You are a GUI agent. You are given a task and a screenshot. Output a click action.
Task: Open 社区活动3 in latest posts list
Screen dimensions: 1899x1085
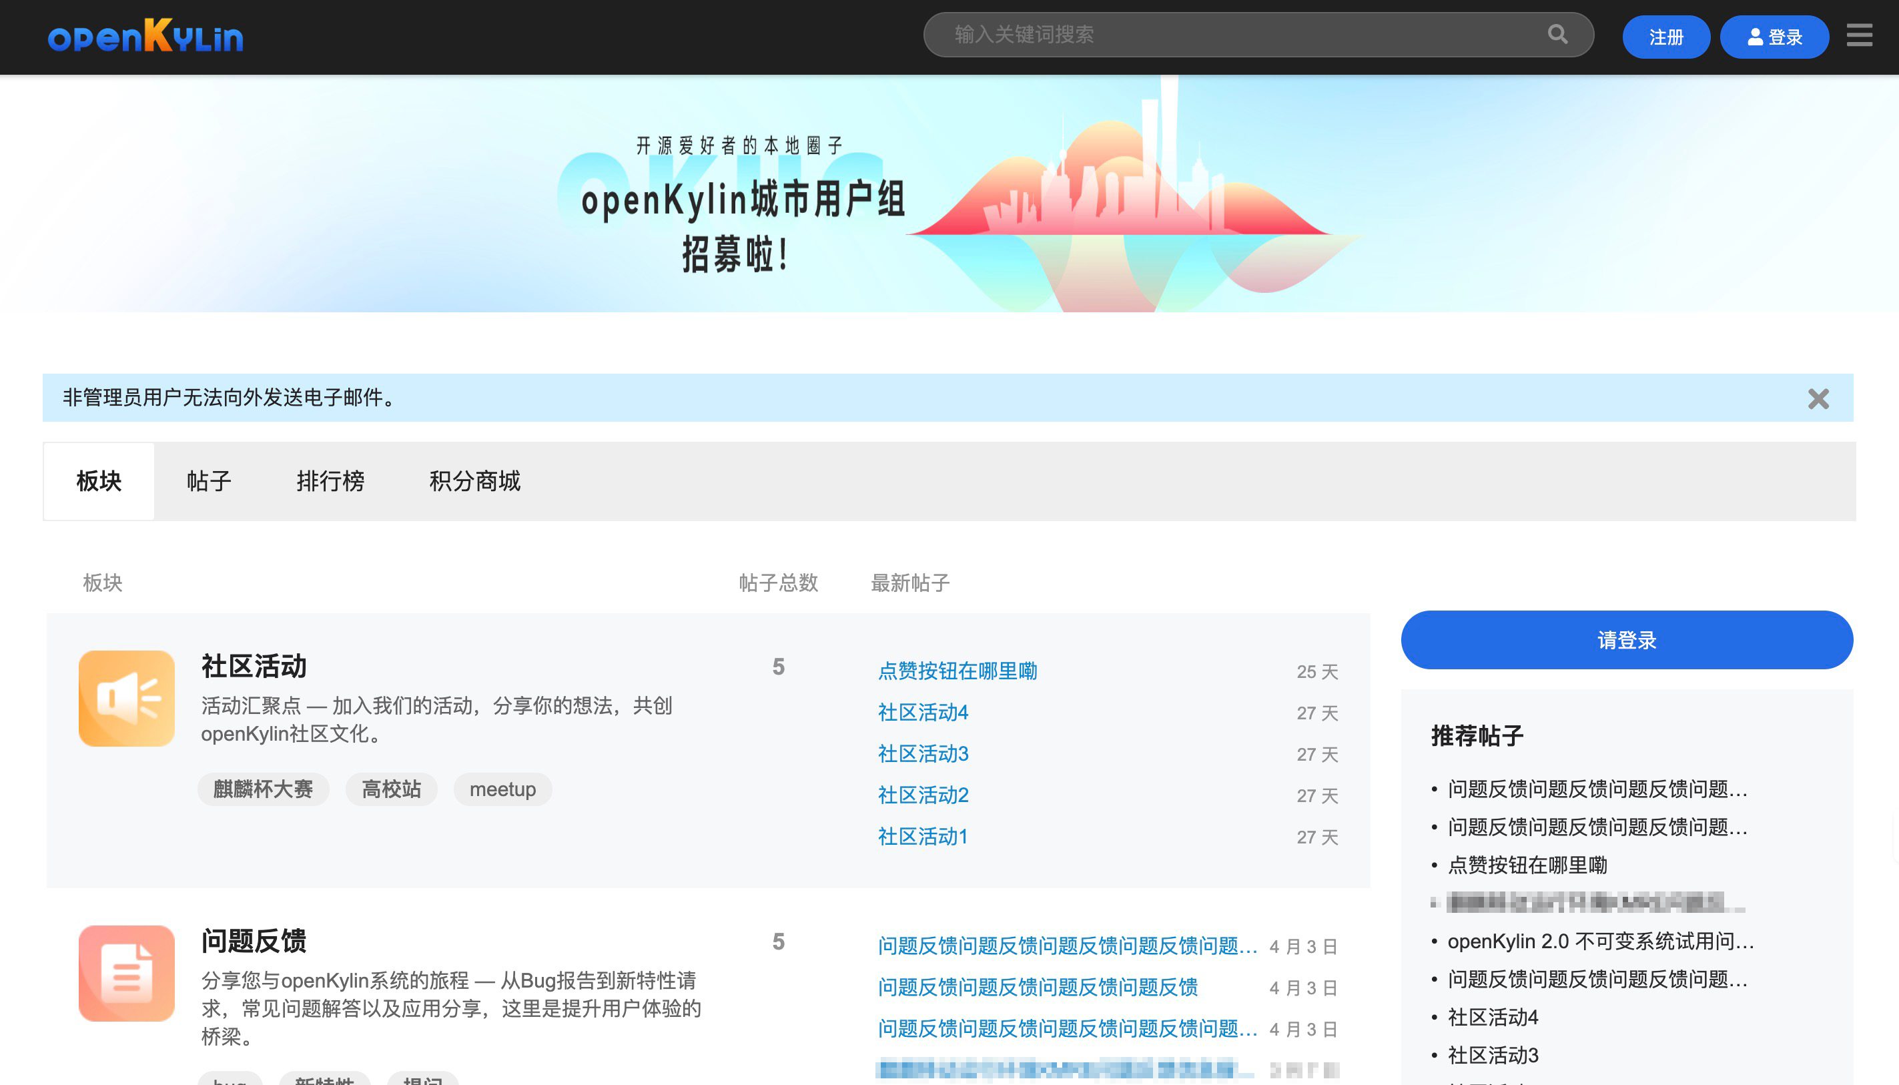tap(923, 753)
